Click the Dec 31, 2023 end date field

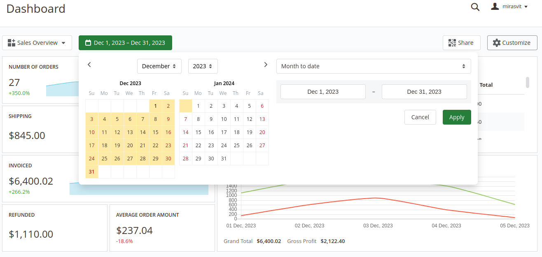pyautogui.click(x=424, y=92)
